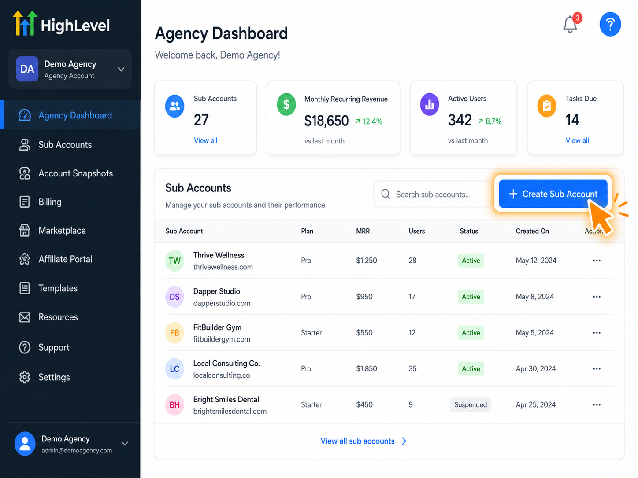638x478 pixels.
Task: Click the Settings gear icon
Action: pyautogui.click(x=25, y=377)
